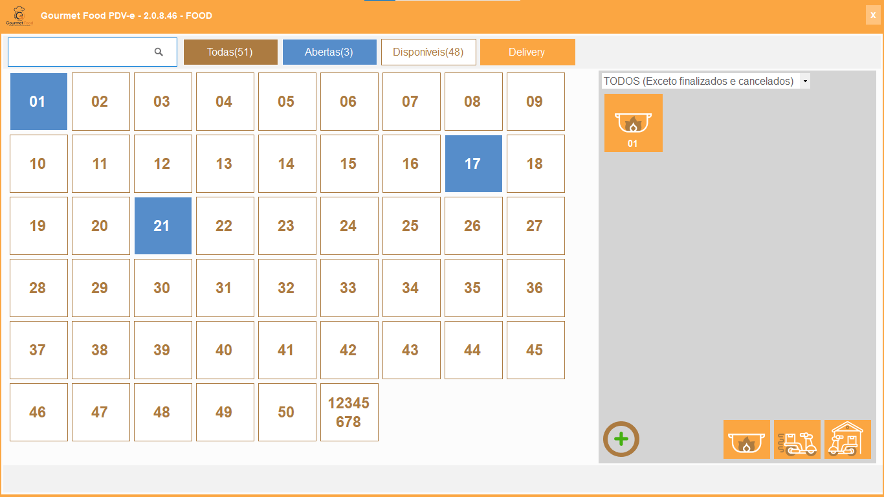Focus the table search field
Viewport: 884px width, 497px height.
point(93,52)
